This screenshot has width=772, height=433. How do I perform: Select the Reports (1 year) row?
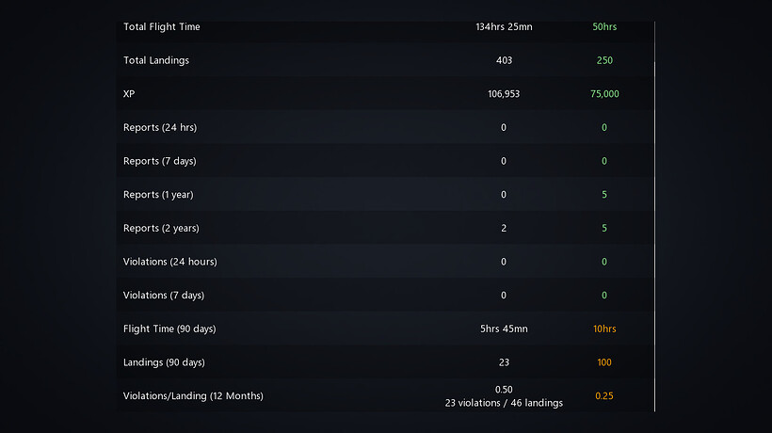[158, 195]
